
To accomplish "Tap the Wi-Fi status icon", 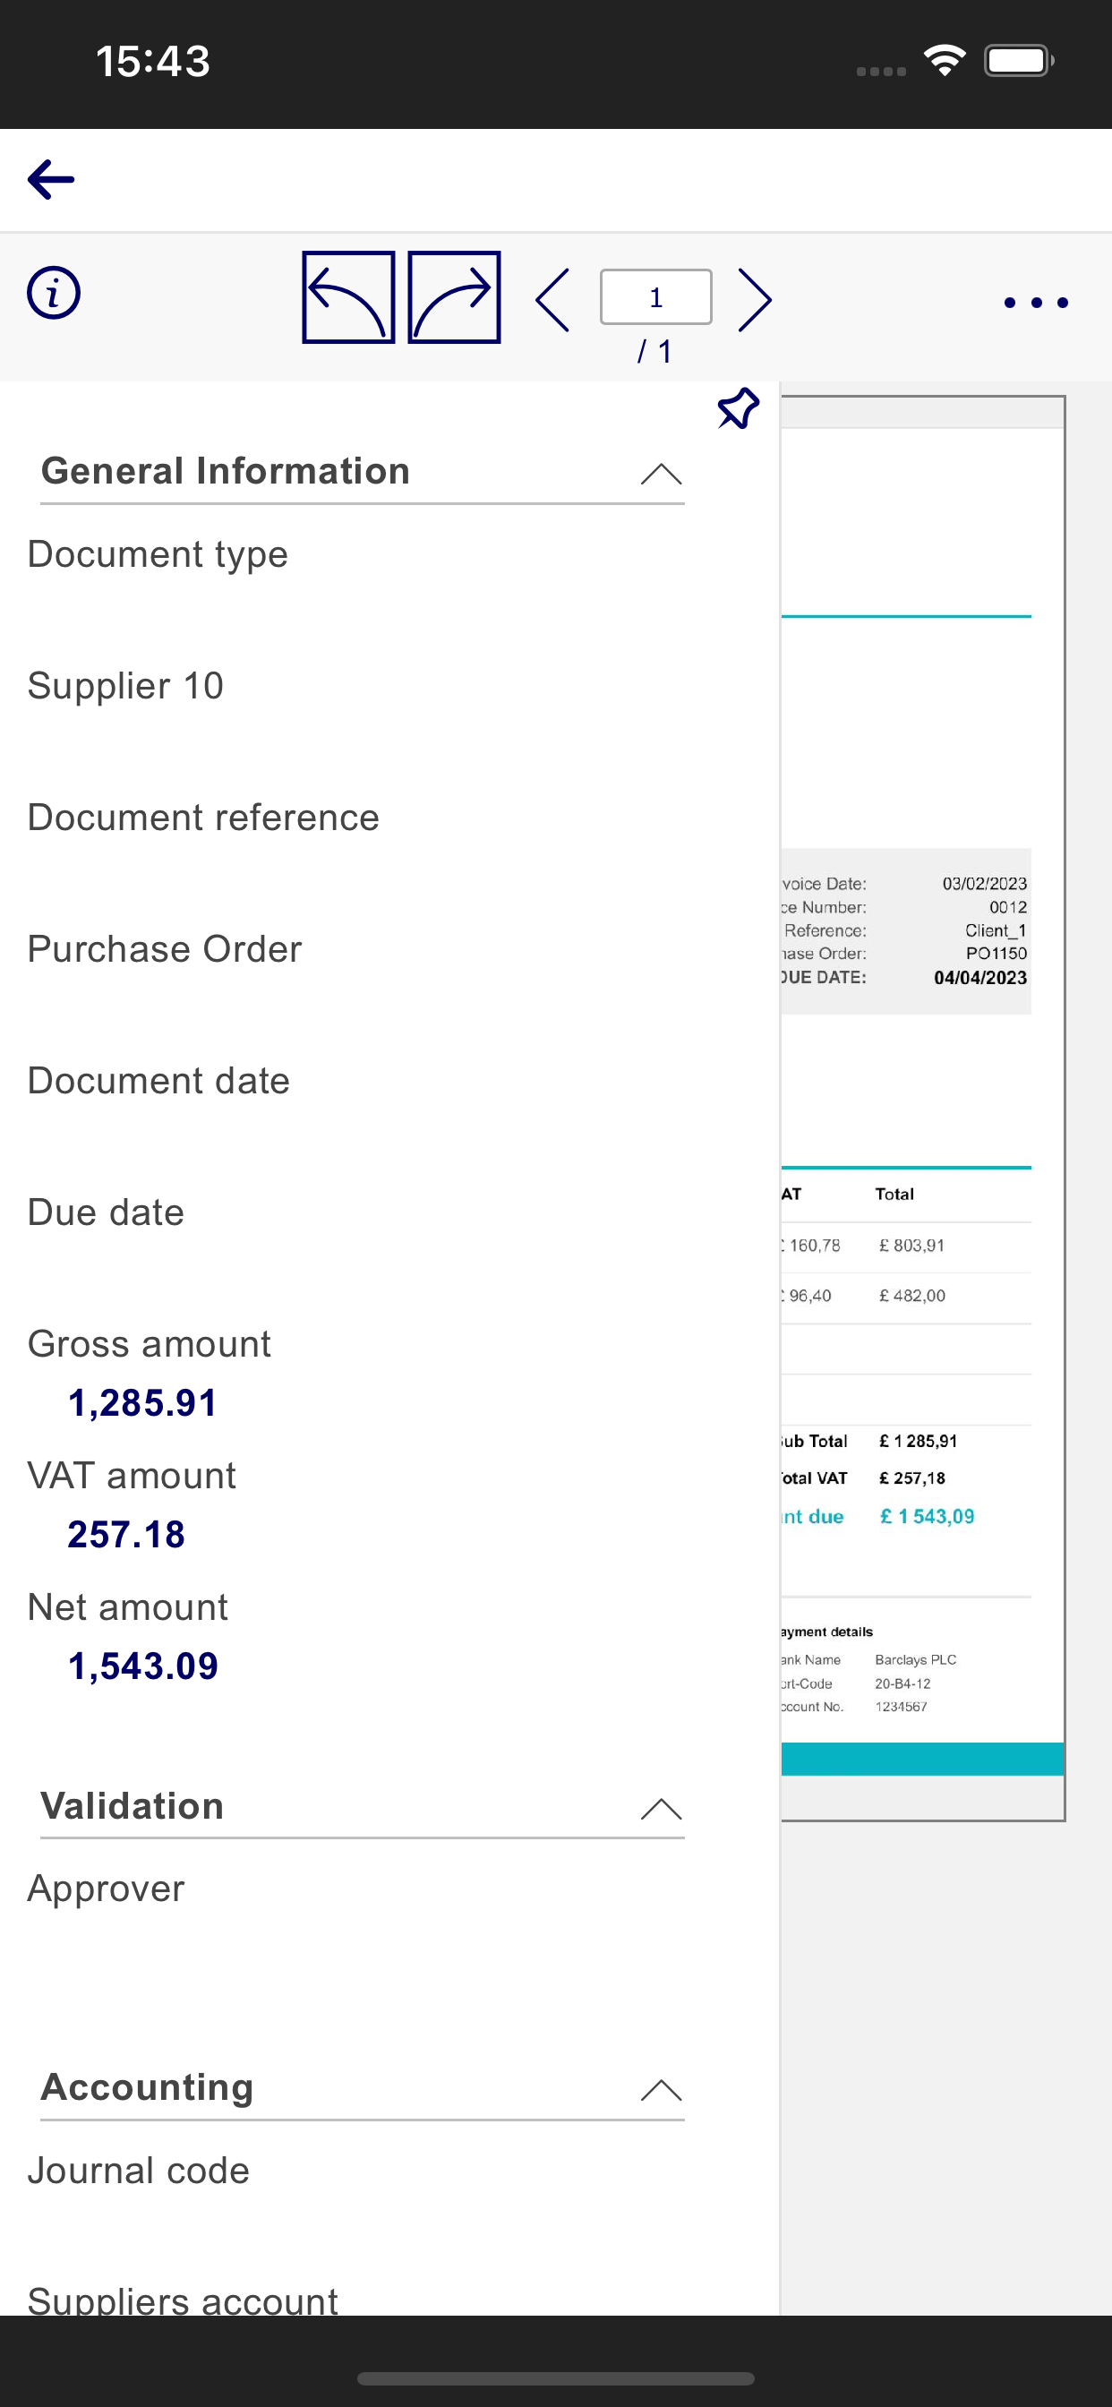I will click(x=945, y=61).
